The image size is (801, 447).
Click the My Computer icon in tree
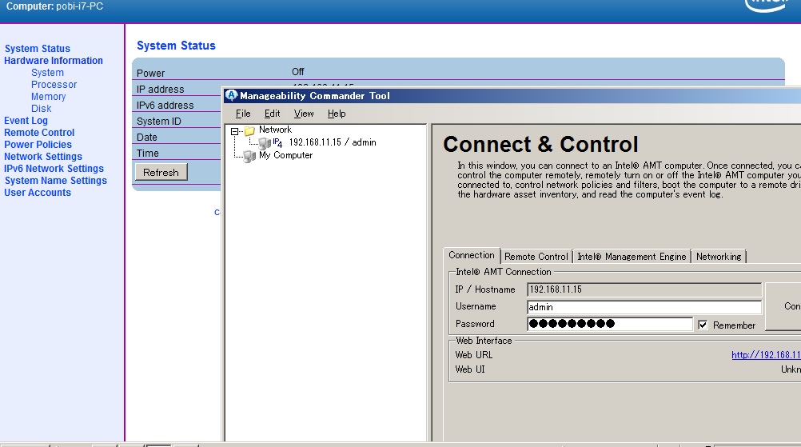click(x=249, y=156)
